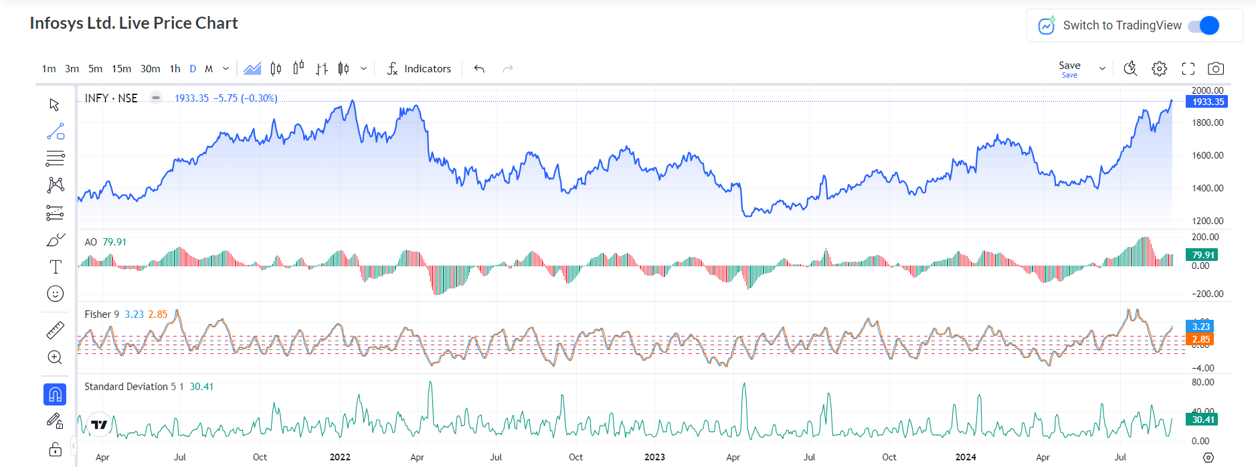The height and width of the screenshot is (467, 1256).
Task: Open the Indicators dialog
Action: pos(419,68)
